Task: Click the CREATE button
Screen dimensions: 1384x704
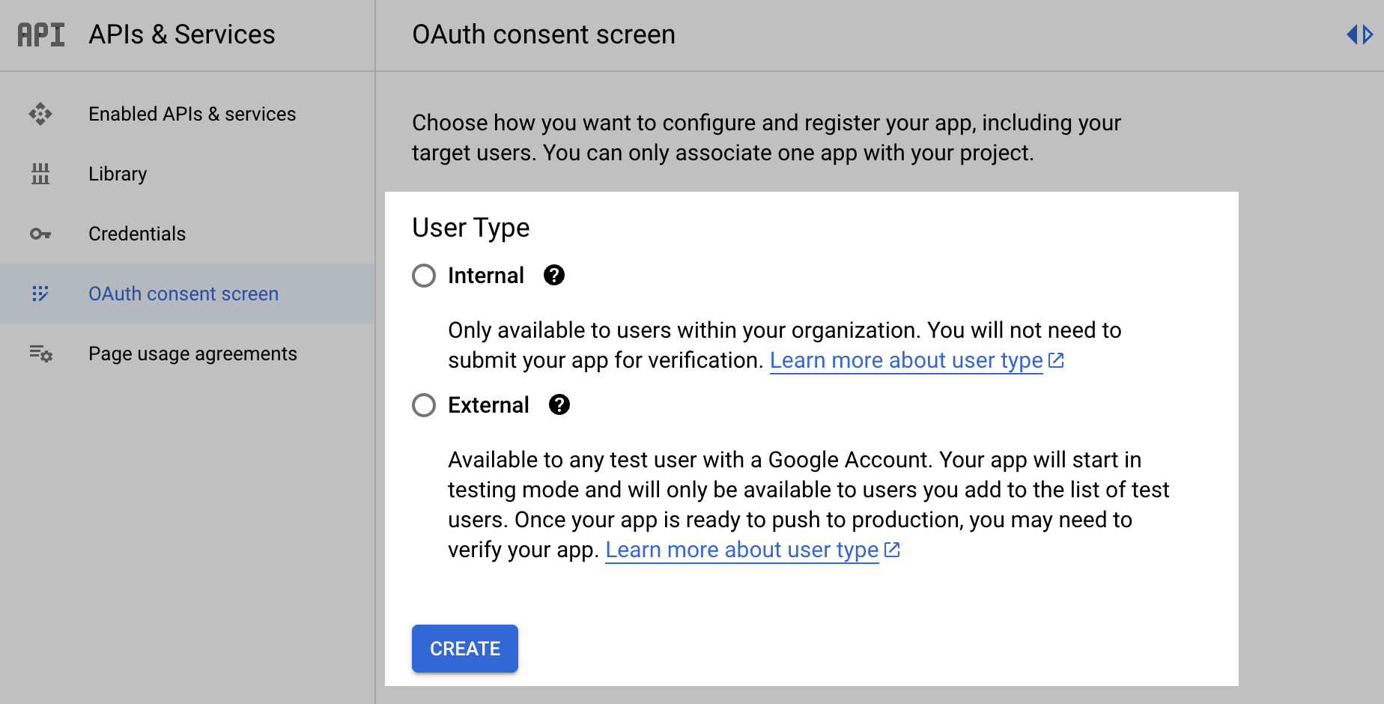Action: (465, 649)
